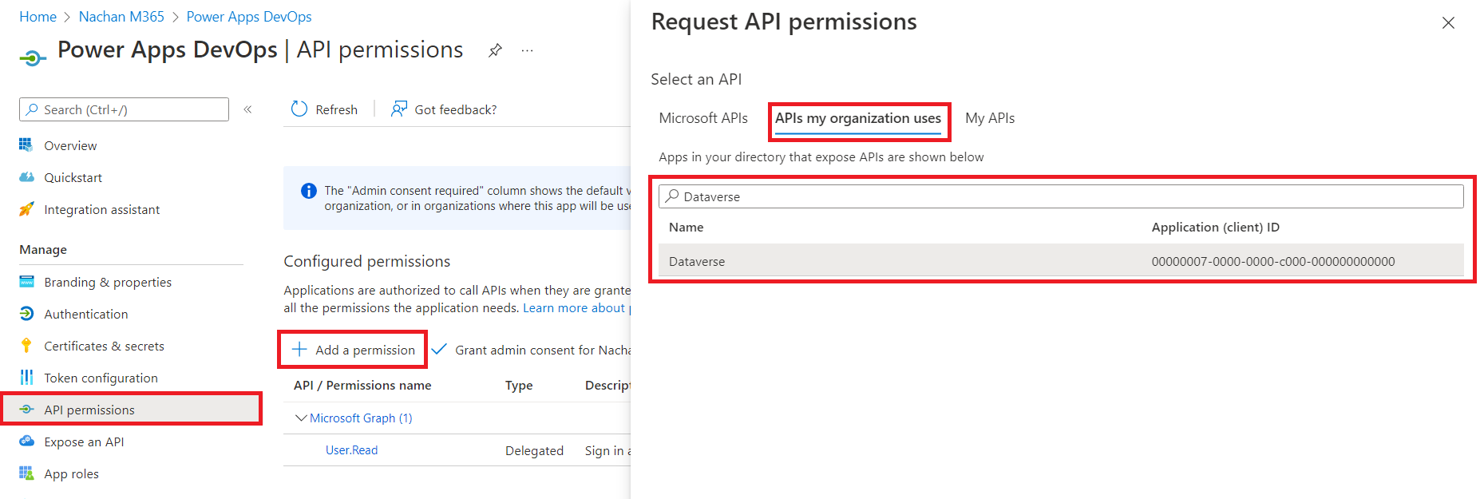This screenshot has height=499, width=1484.
Task: Collapse the Microsoft Graph (1) permission group
Action: (301, 418)
